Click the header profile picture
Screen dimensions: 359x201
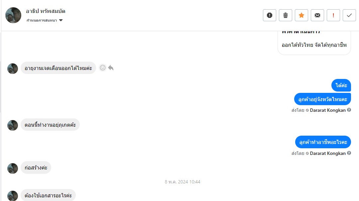click(x=13, y=15)
